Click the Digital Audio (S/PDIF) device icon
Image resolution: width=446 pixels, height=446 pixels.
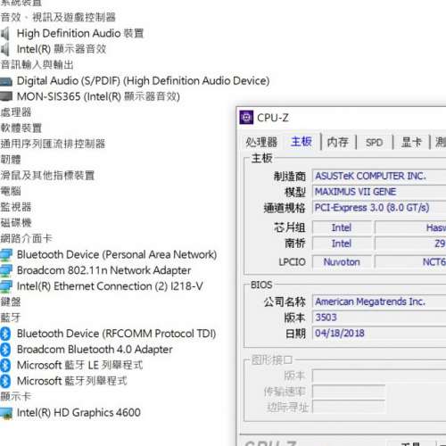6,81
